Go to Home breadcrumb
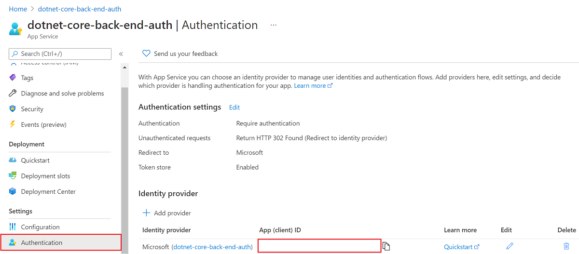Screen dimensions: 579x254 (18, 9)
